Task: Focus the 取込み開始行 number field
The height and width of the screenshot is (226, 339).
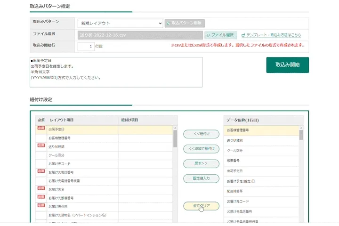Action: pyautogui.click(x=86, y=47)
